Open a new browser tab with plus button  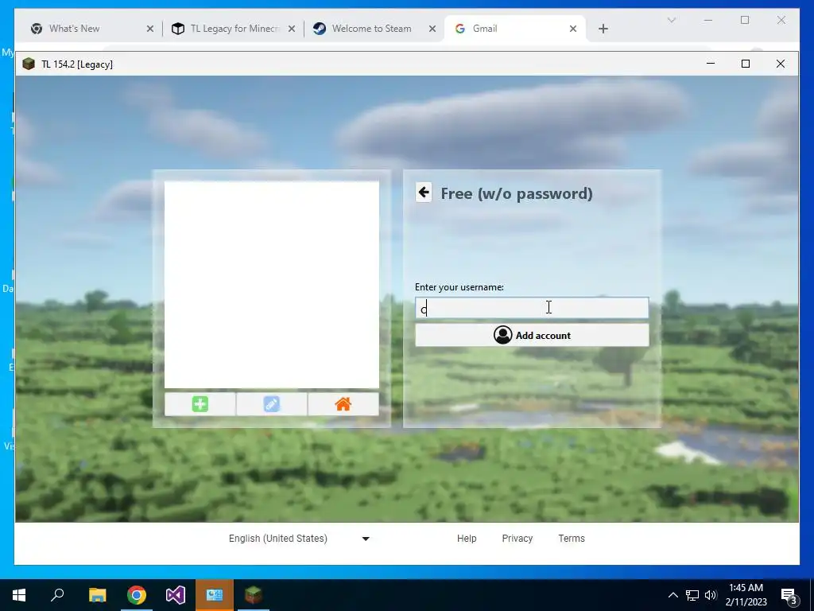tap(603, 29)
